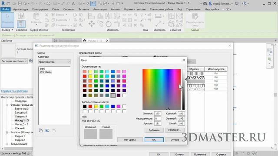Select the Изменить (Modify) arrow tool
Image resolution: width=278 pixels, height=156 pixels.
7,19
